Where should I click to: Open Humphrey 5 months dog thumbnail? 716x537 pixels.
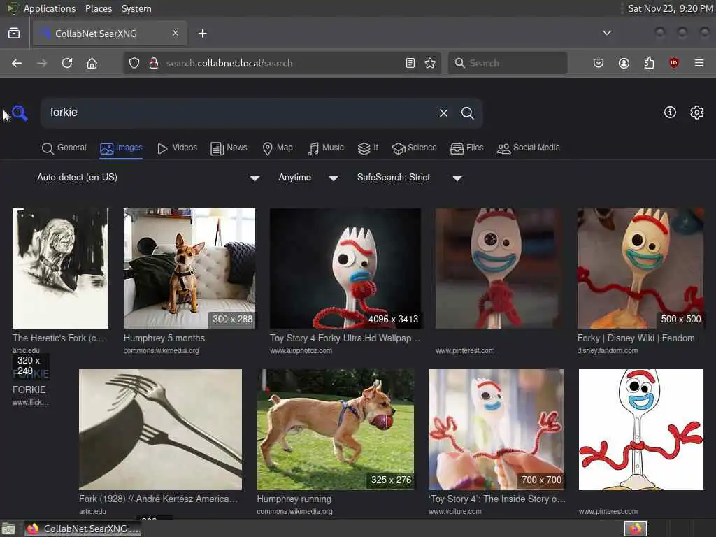[189, 268]
